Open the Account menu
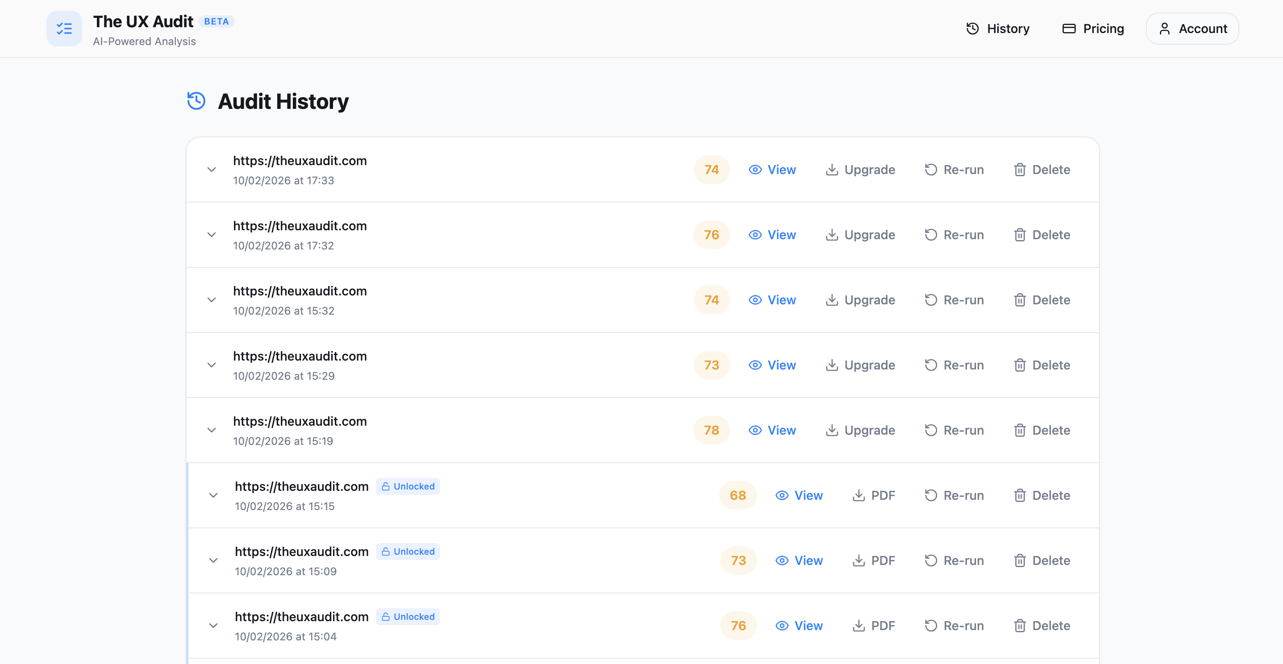 (1192, 29)
